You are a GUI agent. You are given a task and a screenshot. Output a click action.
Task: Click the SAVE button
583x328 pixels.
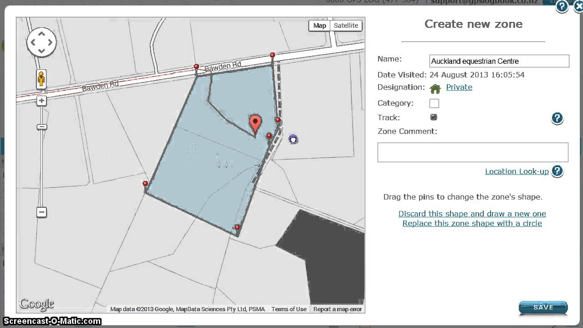(543, 307)
